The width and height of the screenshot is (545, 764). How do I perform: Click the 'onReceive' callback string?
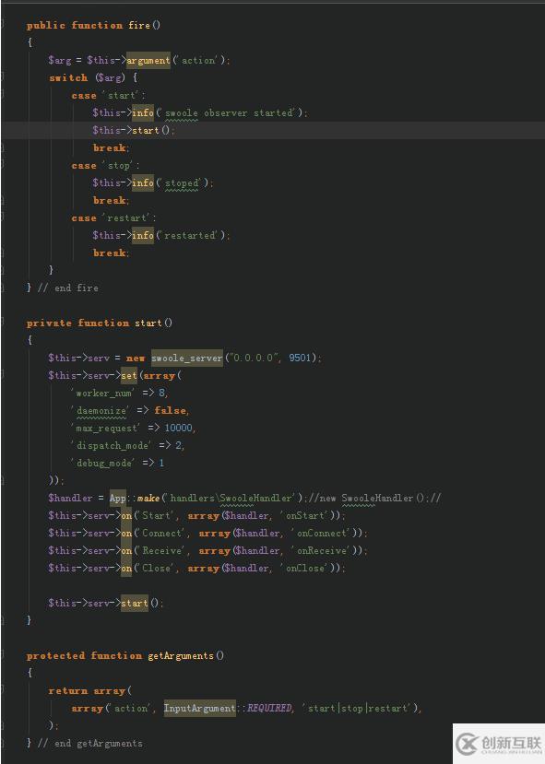click(321, 550)
